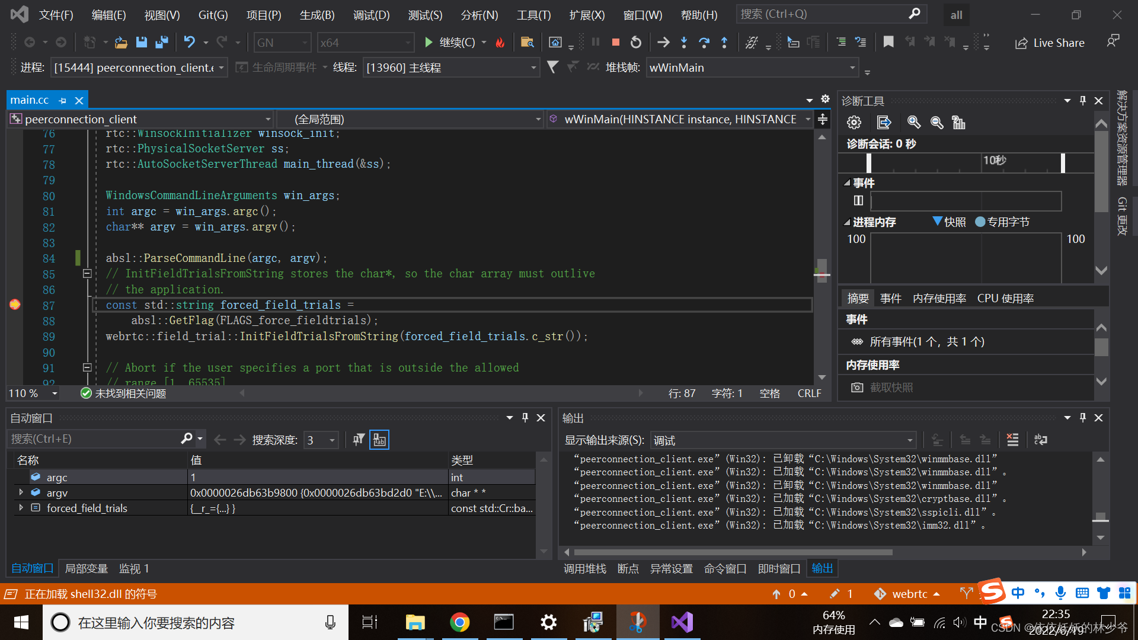
Task: Open the 调试(D) menu
Action: tap(371, 15)
